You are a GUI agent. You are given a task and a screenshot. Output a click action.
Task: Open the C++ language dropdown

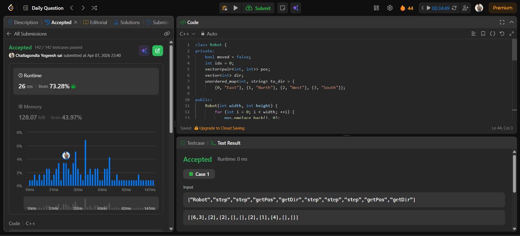(x=187, y=33)
